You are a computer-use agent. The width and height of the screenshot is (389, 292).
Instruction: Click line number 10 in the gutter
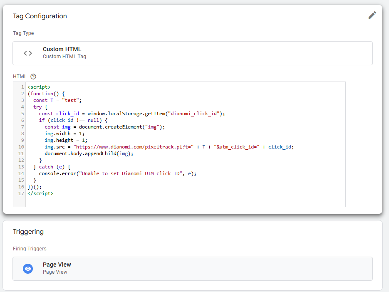[x=21, y=147]
